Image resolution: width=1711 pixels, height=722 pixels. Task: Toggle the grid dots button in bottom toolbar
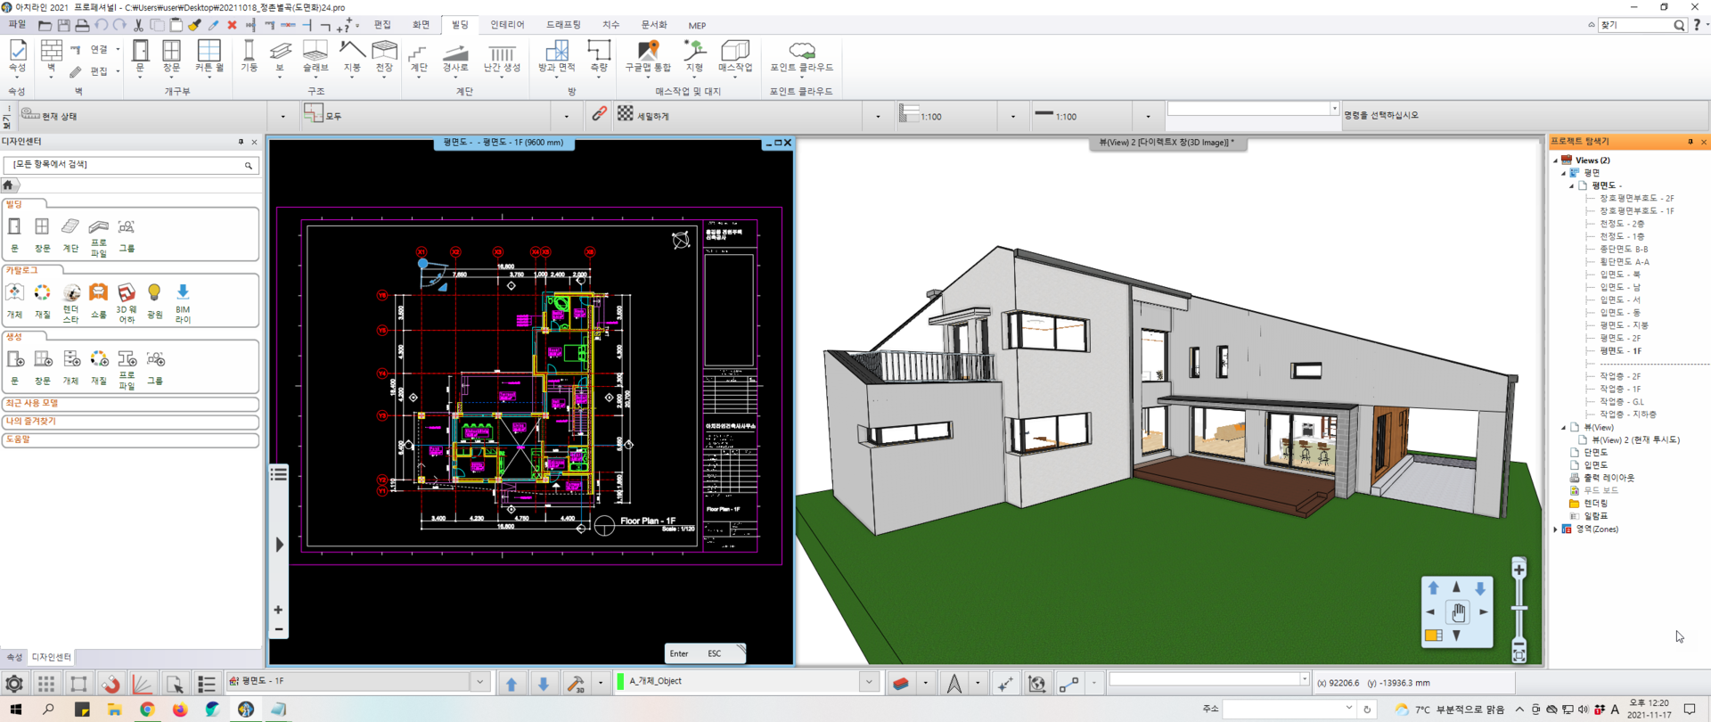(46, 684)
